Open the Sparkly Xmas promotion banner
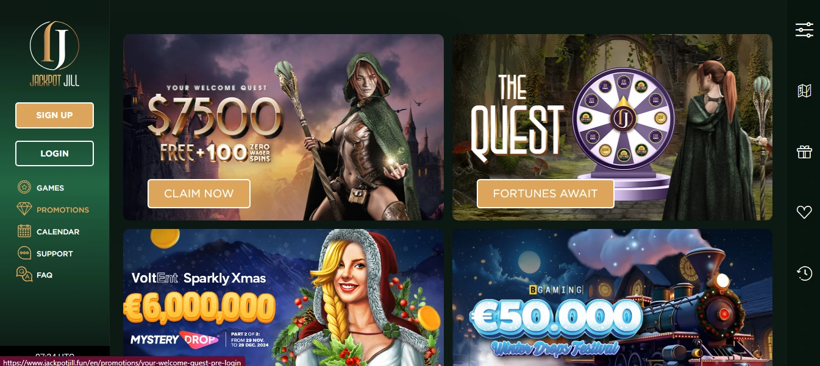Viewport: 820px width, 366px height. point(283,297)
